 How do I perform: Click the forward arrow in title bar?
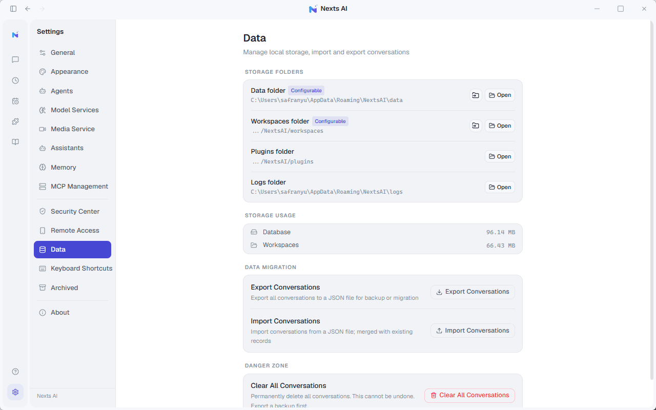pos(42,9)
